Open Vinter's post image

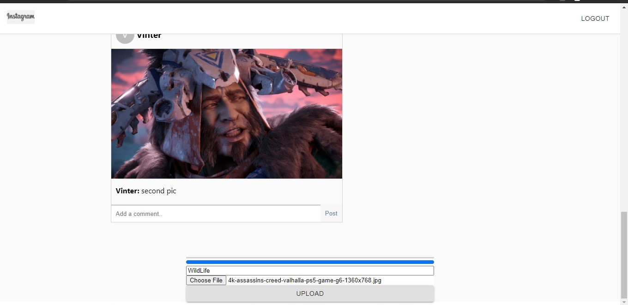click(x=227, y=114)
